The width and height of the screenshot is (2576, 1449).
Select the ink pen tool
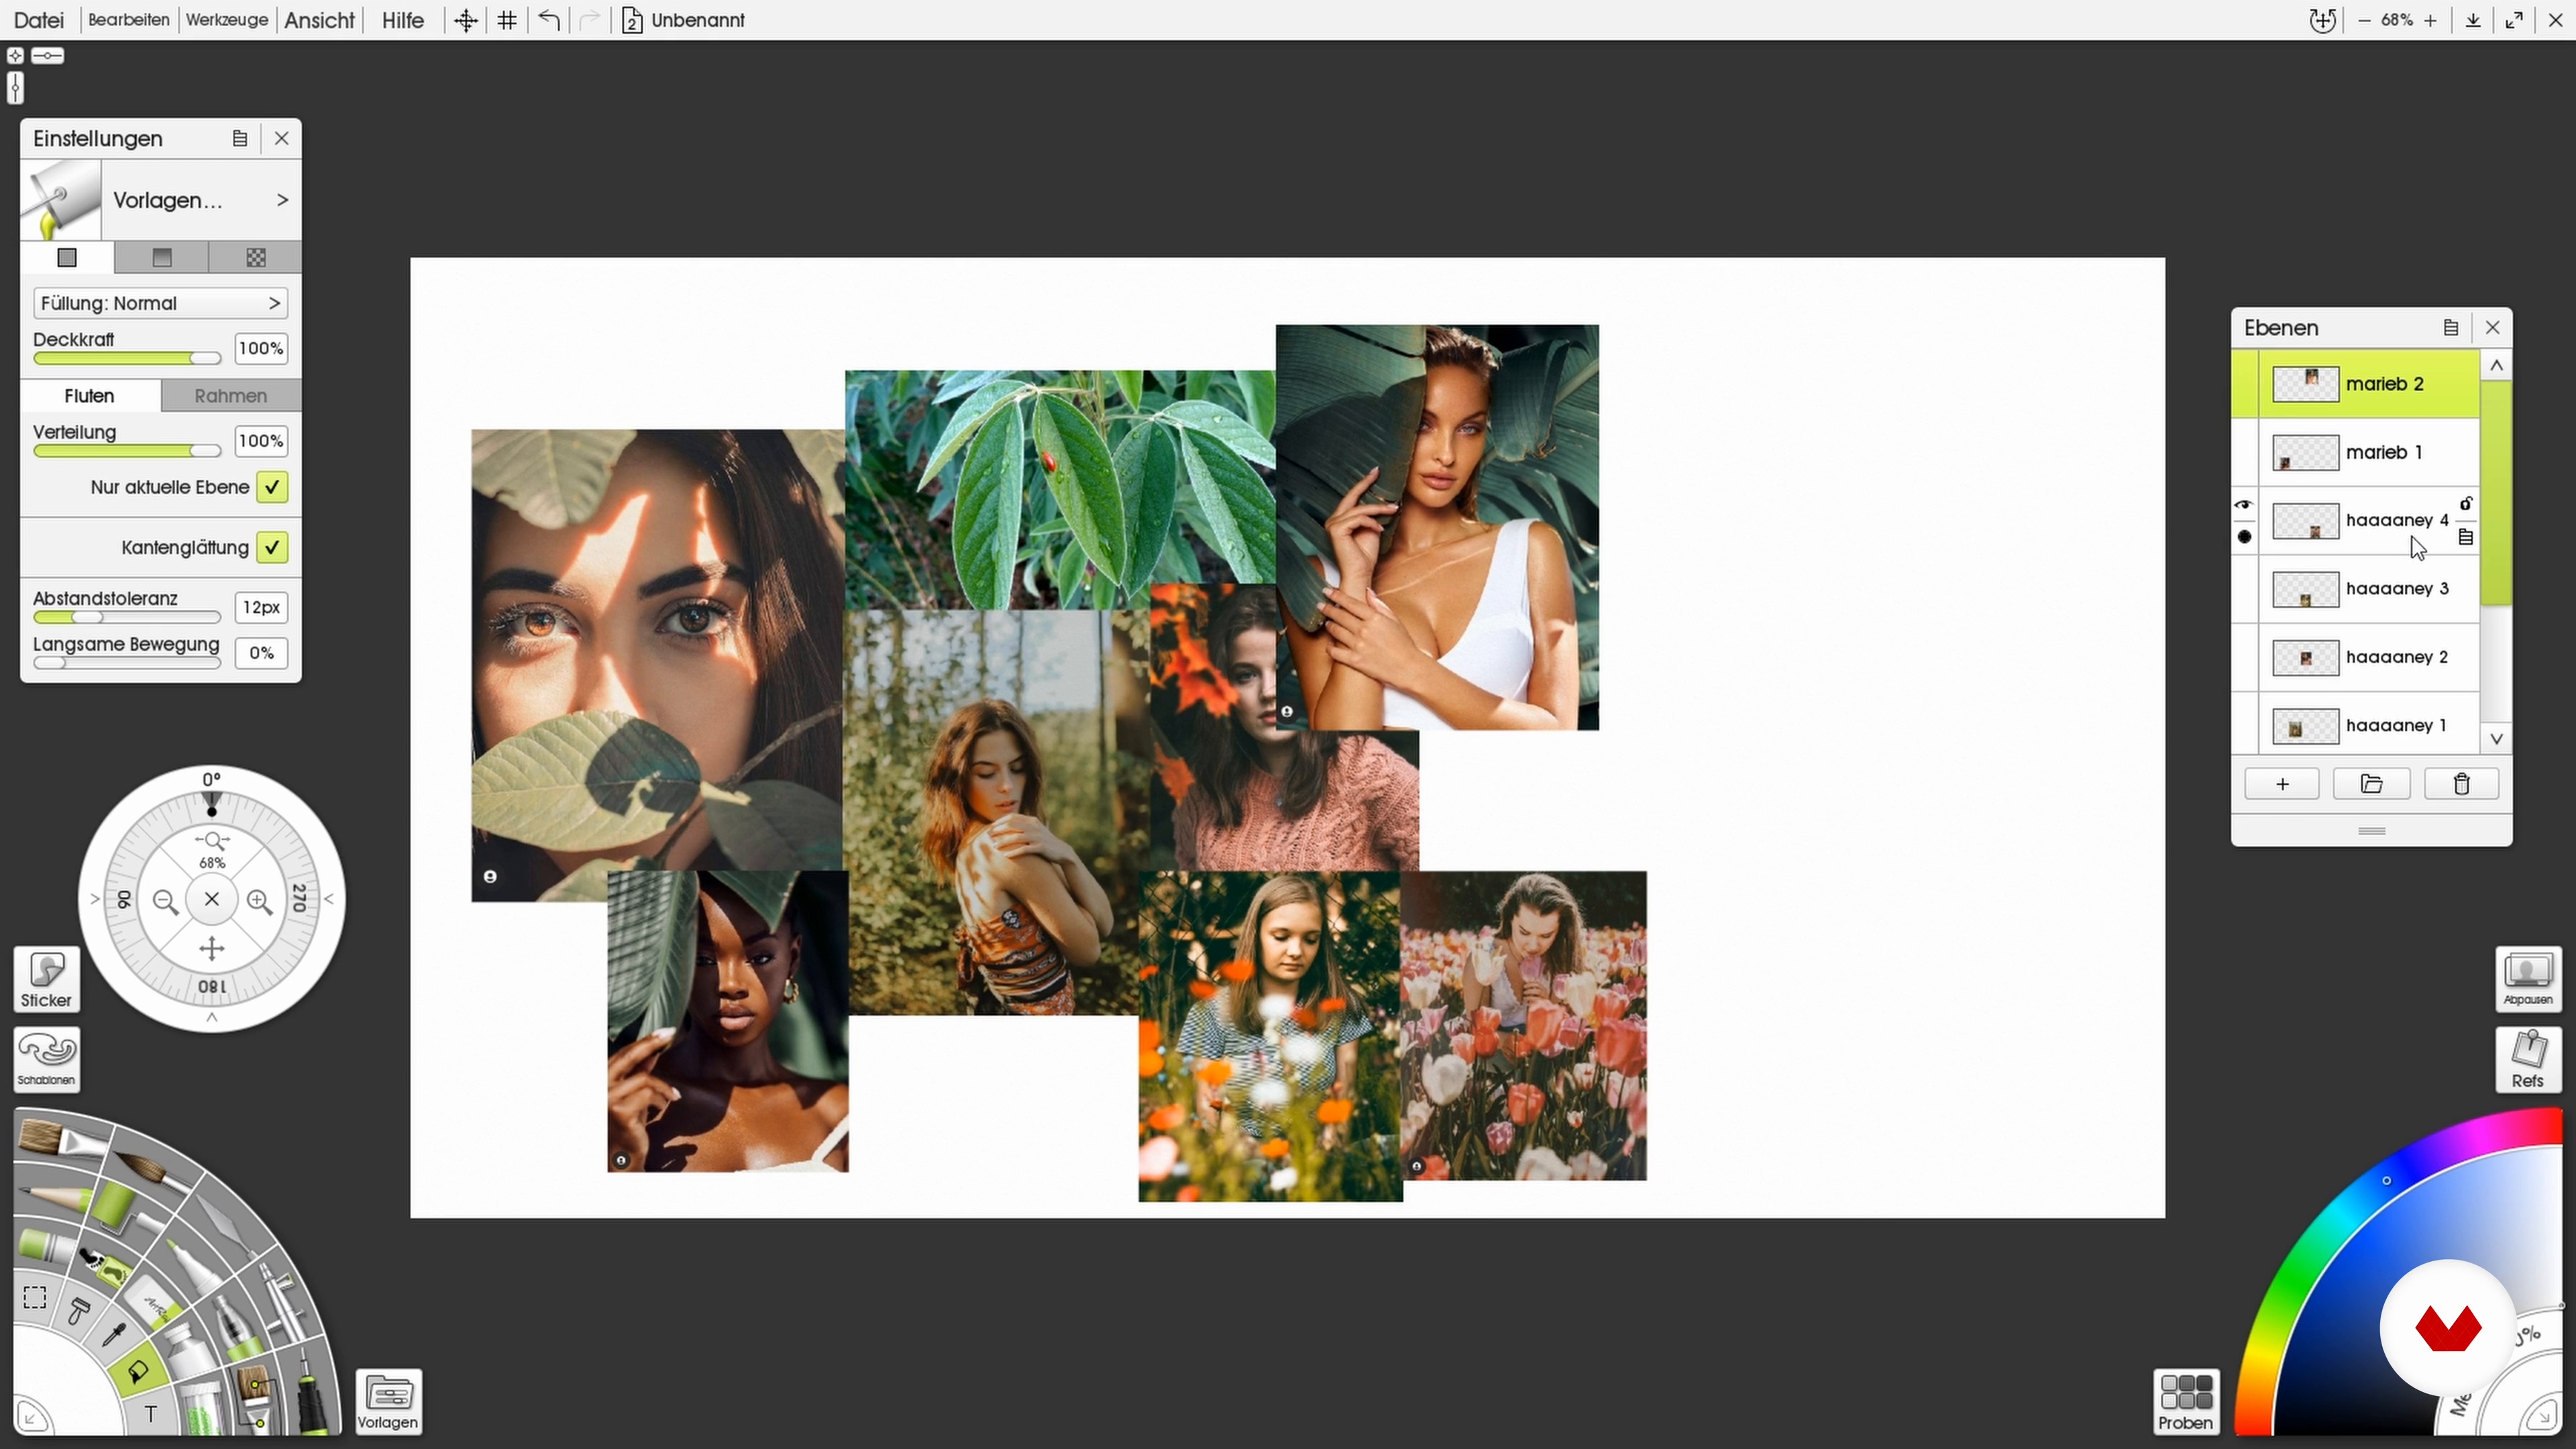coord(312,1390)
